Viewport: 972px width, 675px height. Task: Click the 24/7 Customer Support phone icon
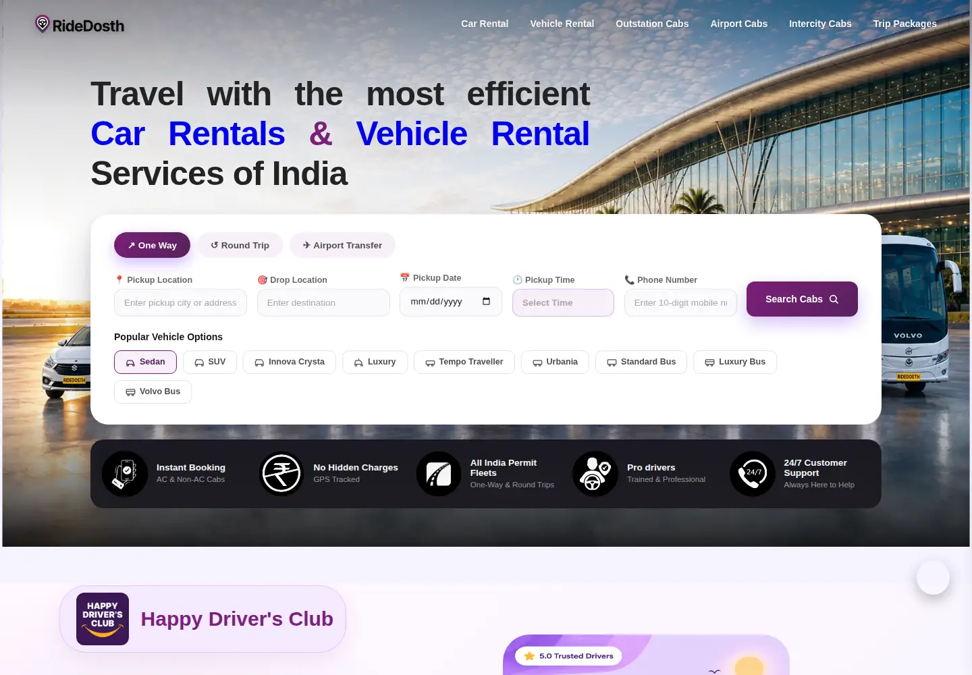click(x=753, y=474)
